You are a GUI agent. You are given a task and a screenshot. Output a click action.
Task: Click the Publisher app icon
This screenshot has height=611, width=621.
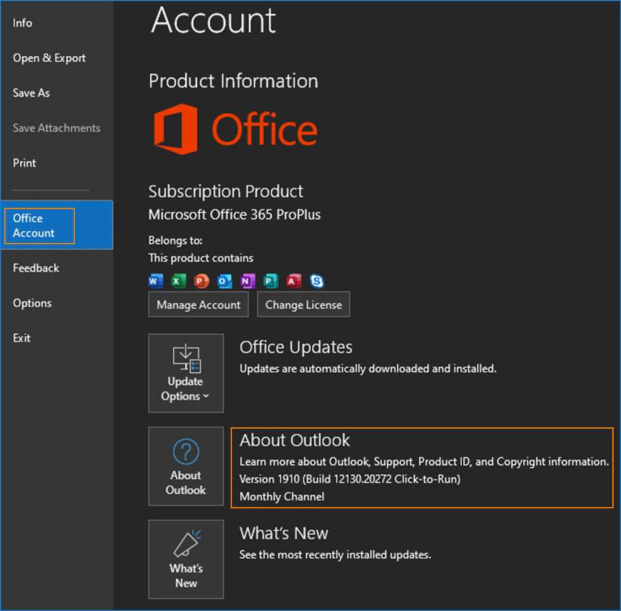pyautogui.click(x=270, y=281)
